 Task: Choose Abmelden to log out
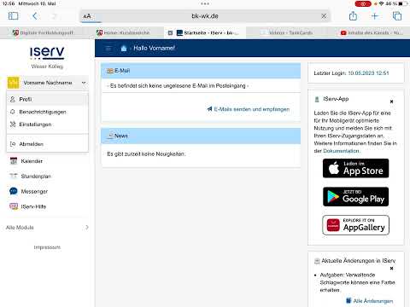click(47, 144)
